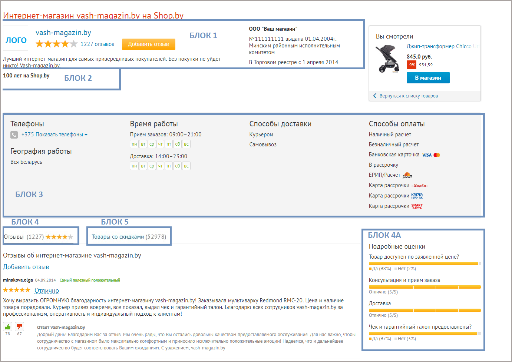Click the -9% discount badge
Viewport: 512px width, 362px height.
412,65
